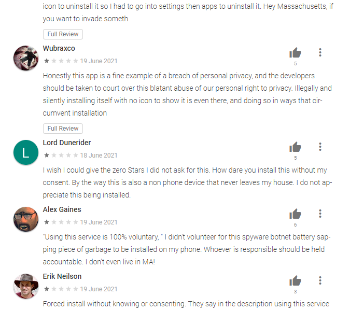Open three-dot menu on Erik Neilson's review

320,280
